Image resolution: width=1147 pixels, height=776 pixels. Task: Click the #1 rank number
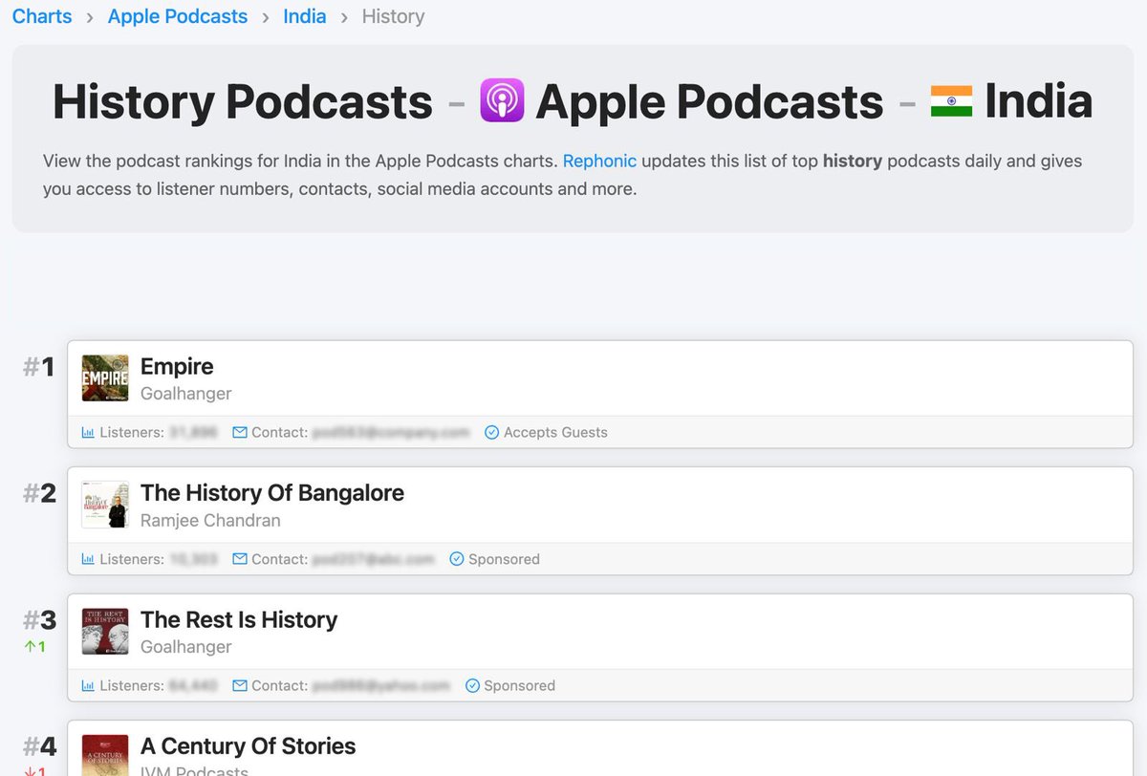click(39, 367)
